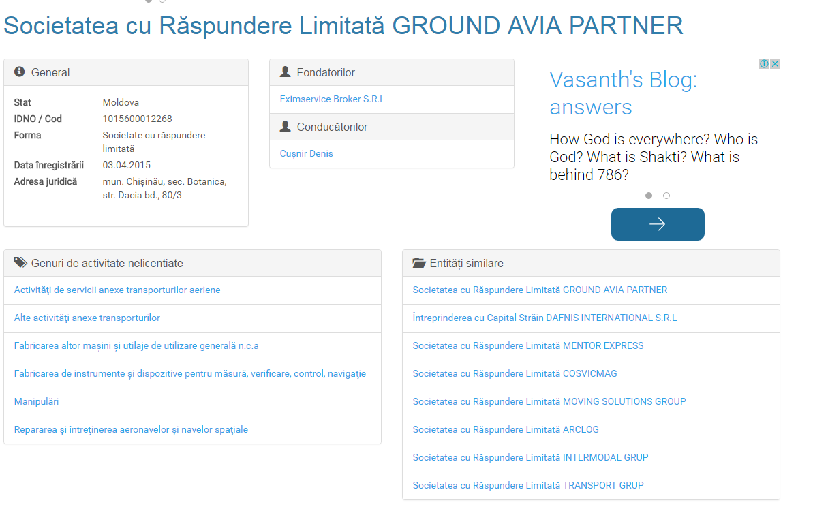Open Activități de servicii anexe transporturilor aeriene

pos(117,290)
